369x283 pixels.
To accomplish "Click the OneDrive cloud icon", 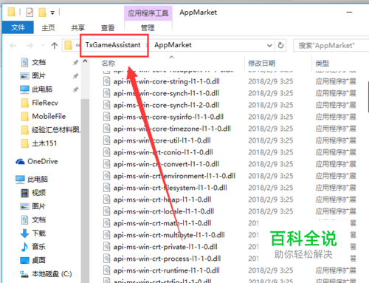I will point(20,162).
